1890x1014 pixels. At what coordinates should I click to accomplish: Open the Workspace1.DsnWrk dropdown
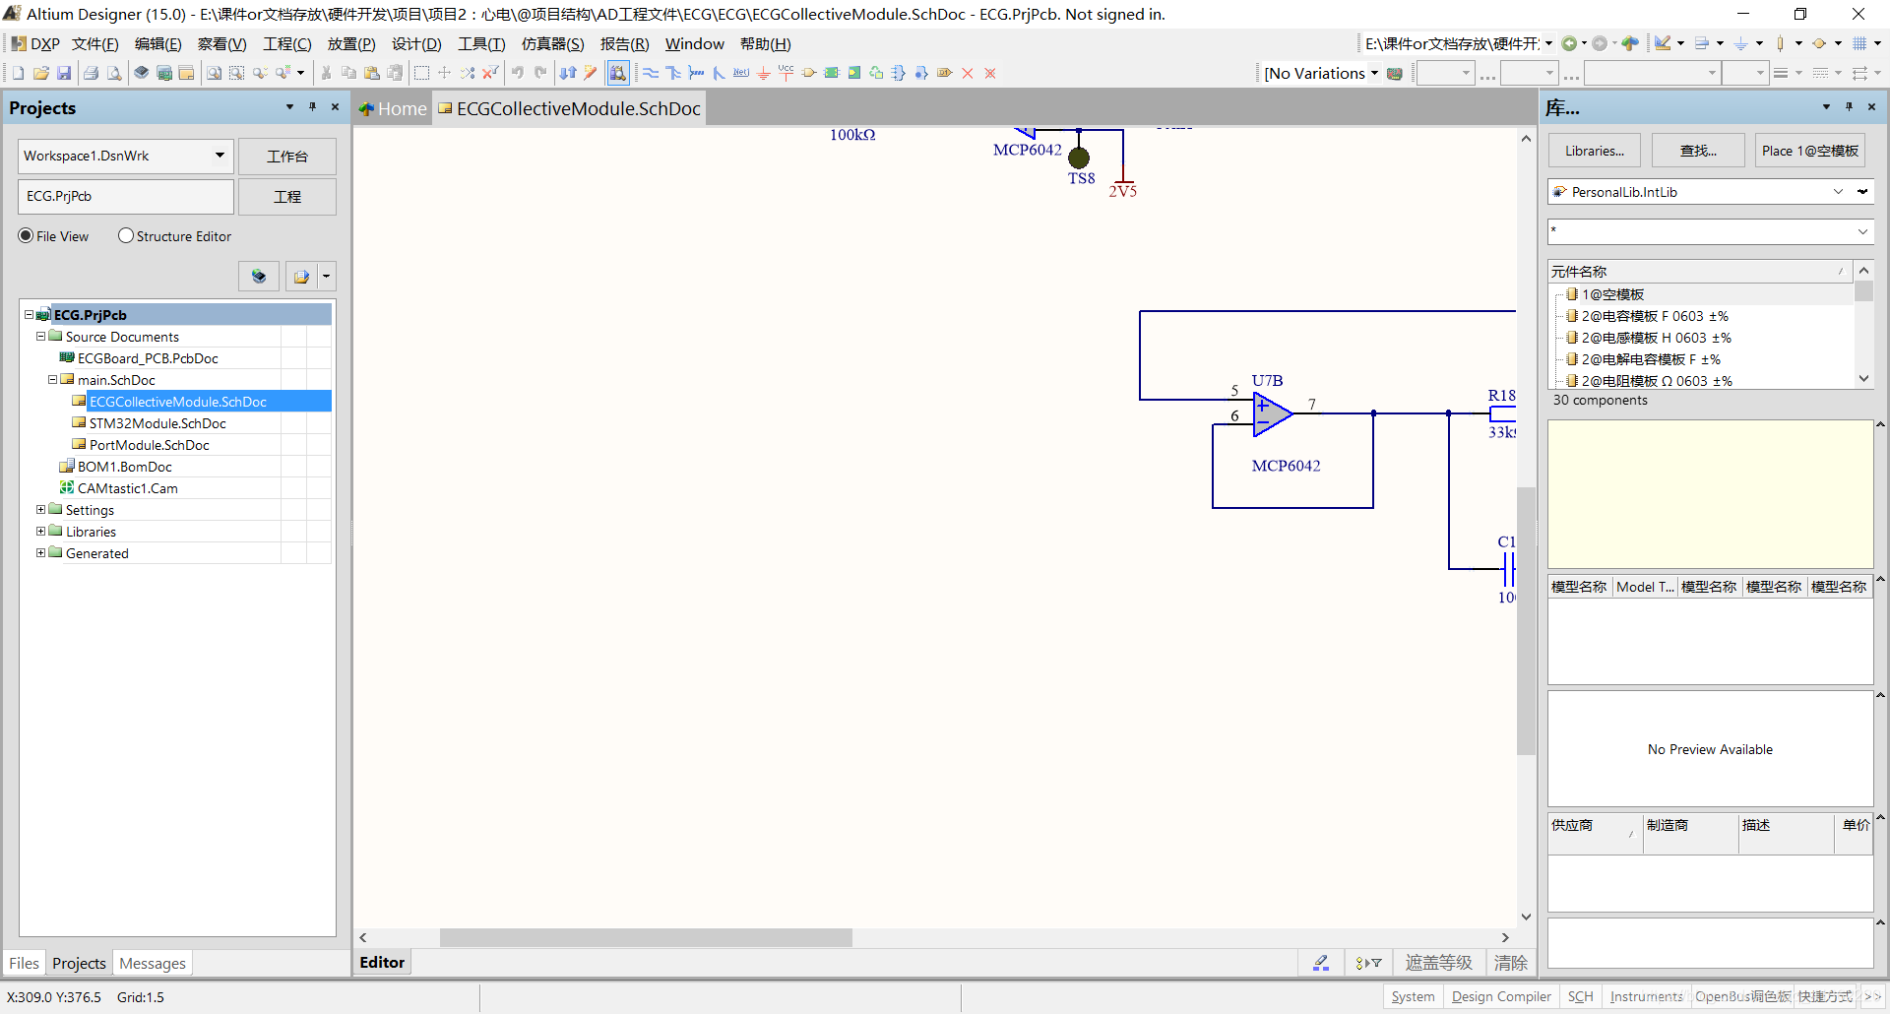pyautogui.click(x=220, y=156)
